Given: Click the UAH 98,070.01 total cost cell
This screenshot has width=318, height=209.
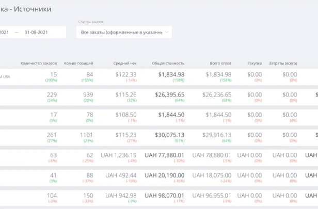Looking at the screenshot, I should pos(164,195).
